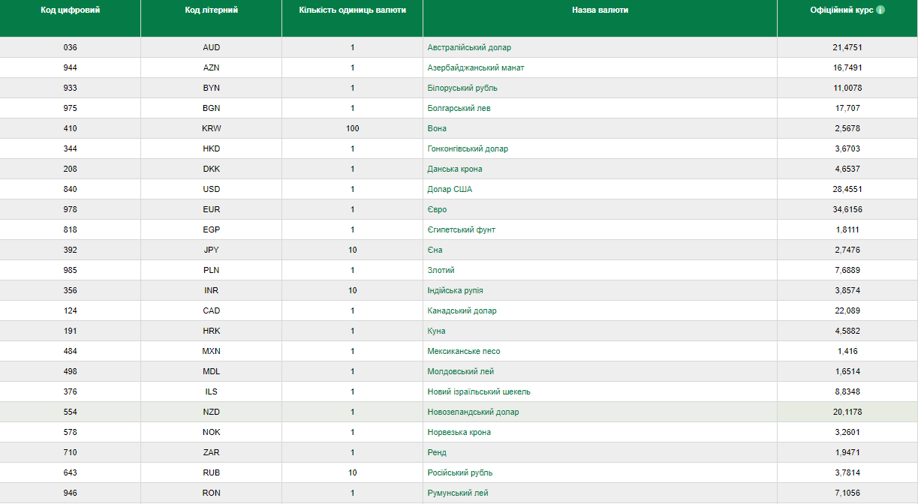Select the Новозеландський долар link
Image resolution: width=918 pixels, height=504 pixels.
click(x=473, y=412)
